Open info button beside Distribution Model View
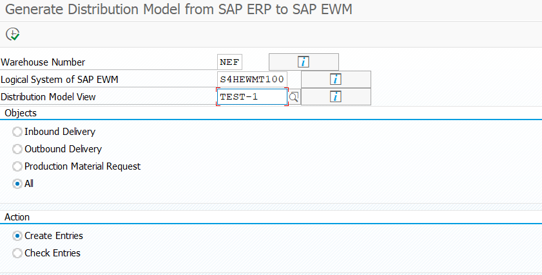Image resolution: width=542 pixels, height=275 pixels. [336, 96]
